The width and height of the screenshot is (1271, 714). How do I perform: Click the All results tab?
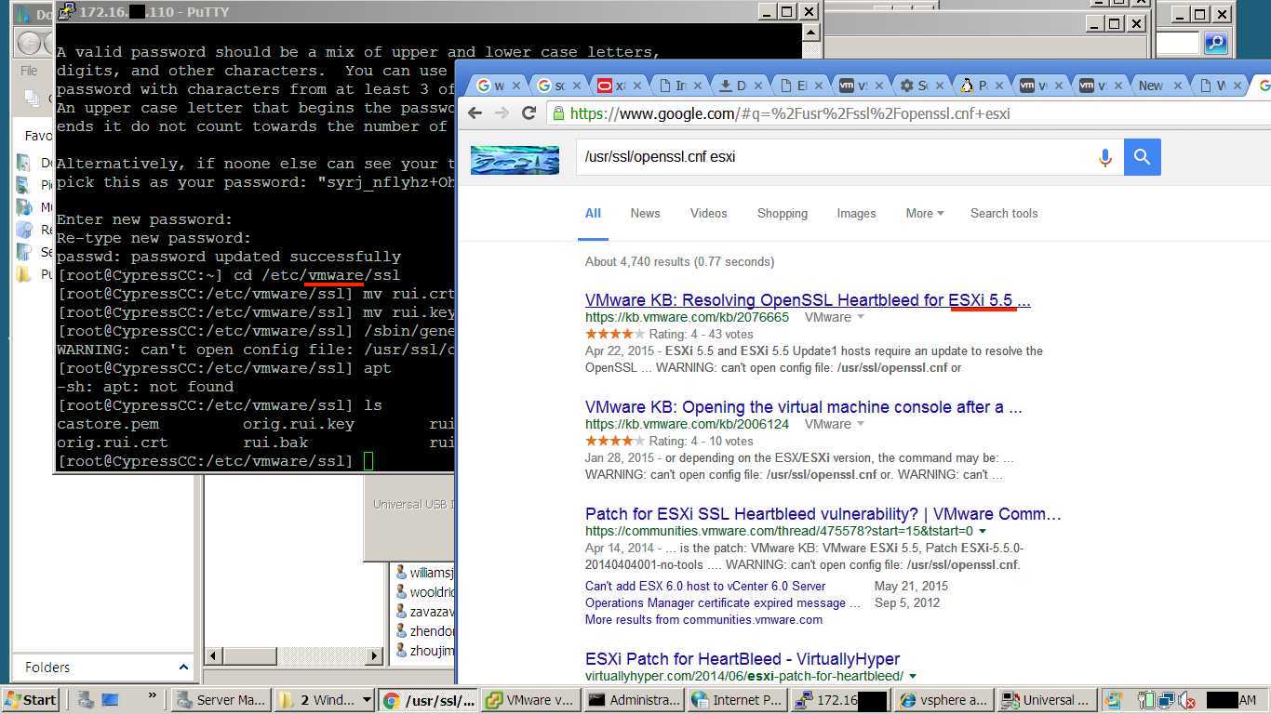593,213
